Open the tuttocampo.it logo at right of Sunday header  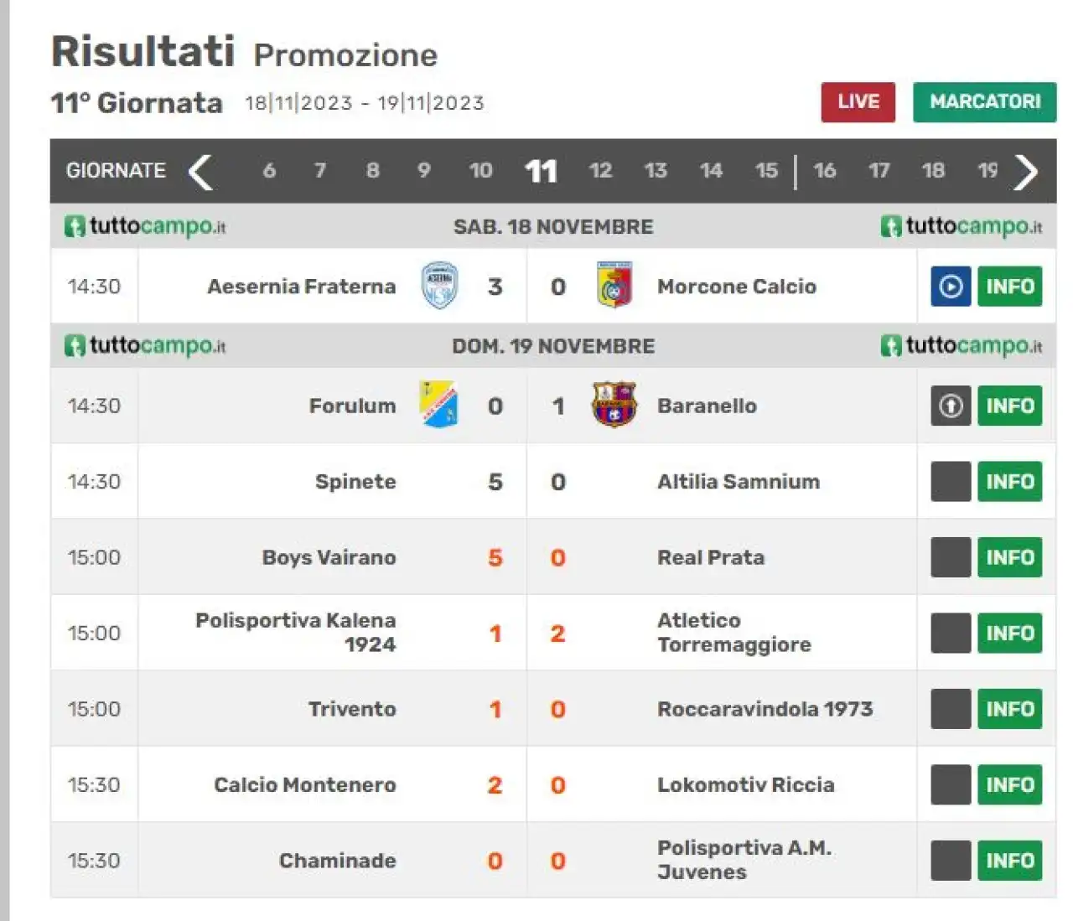[x=962, y=345]
